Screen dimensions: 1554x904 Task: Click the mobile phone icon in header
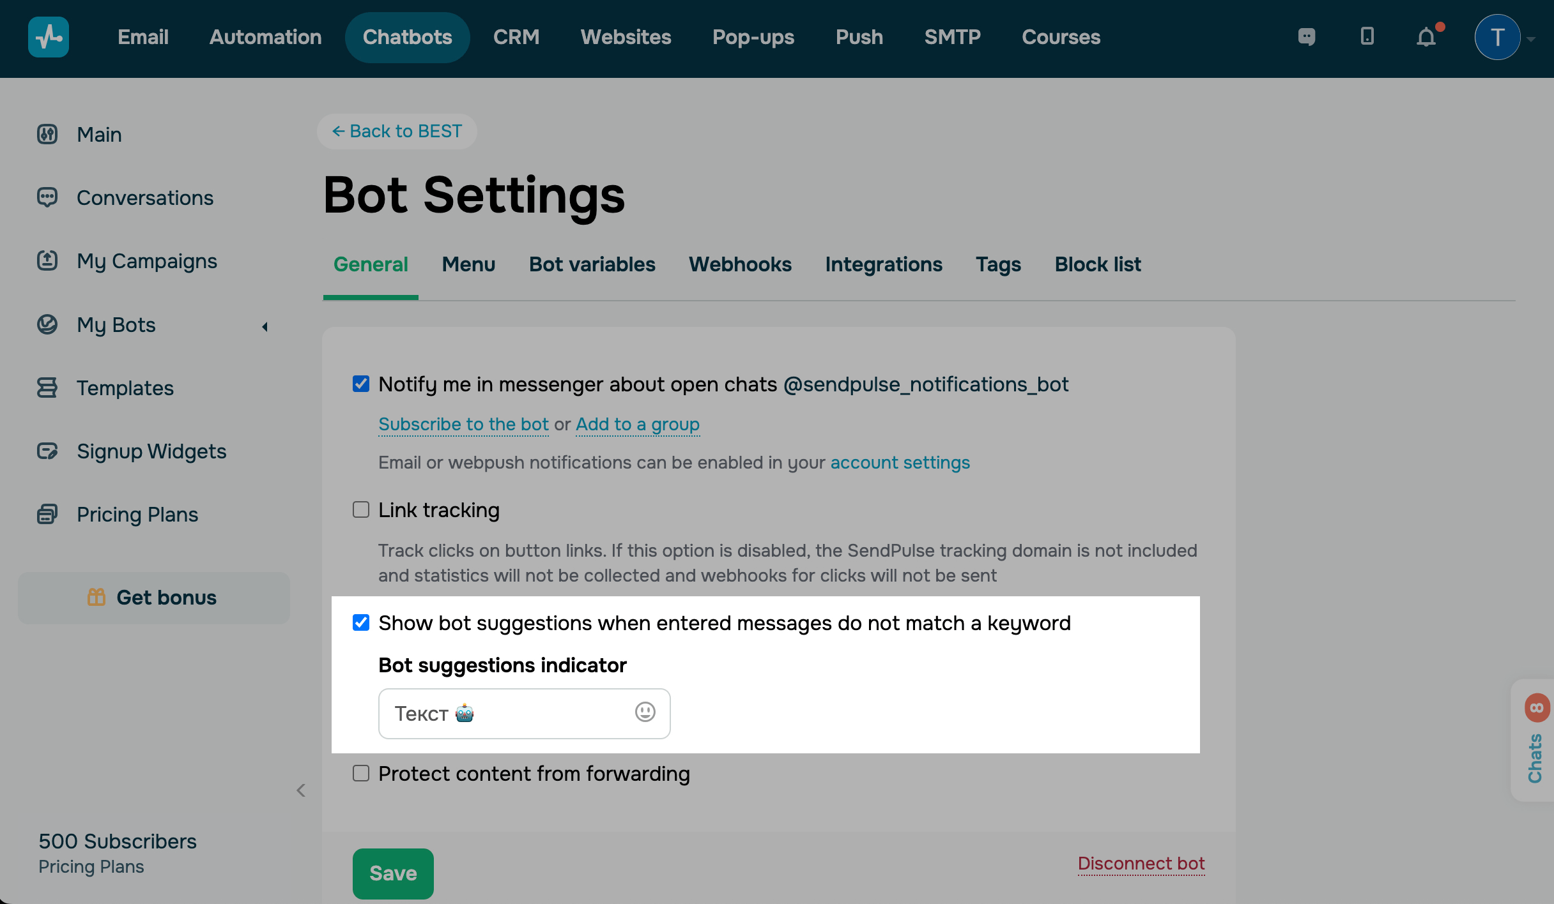(1367, 36)
